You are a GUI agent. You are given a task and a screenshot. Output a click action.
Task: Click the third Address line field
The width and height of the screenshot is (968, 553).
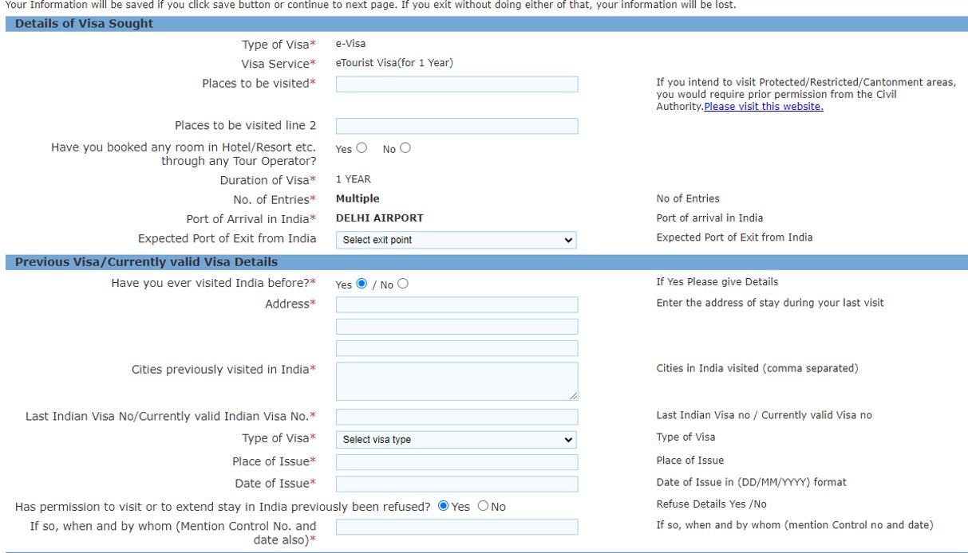pyautogui.click(x=456, y=348)
